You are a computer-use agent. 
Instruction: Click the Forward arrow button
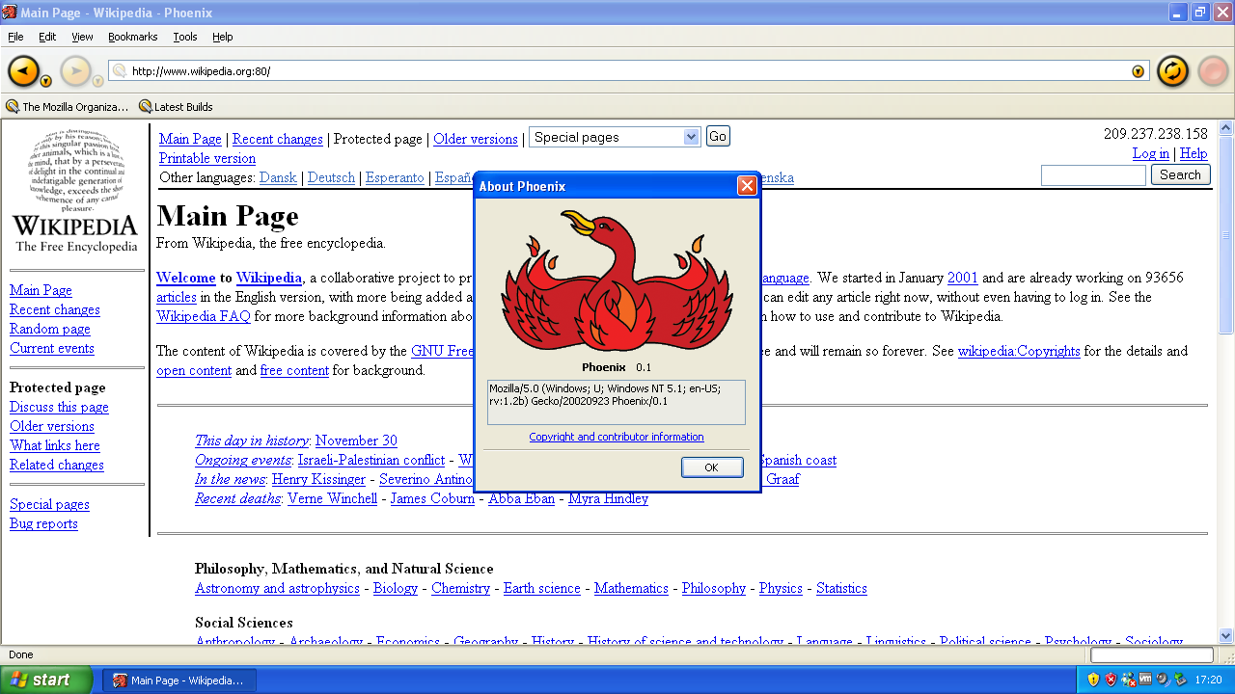74,70
